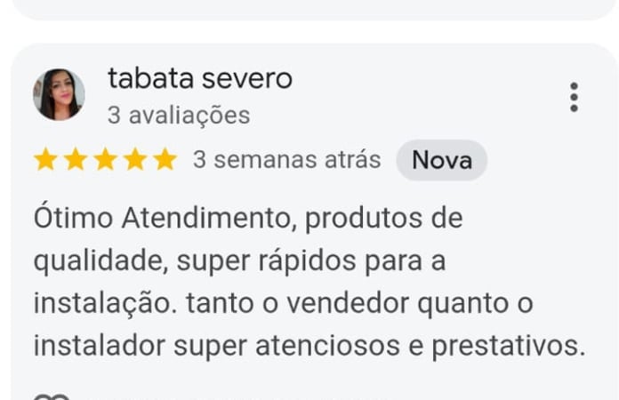This screenshot has width=619, height=400.
Task: Click the second yellow rating star
Action: [76, 160]
